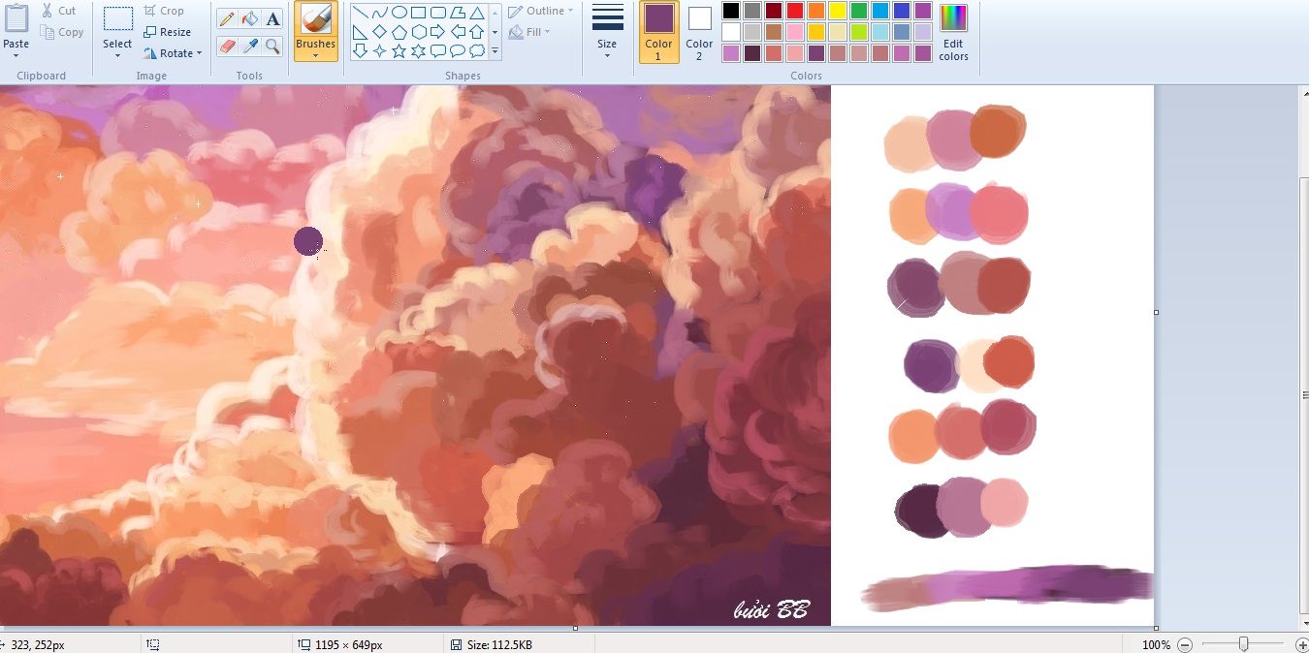Choose the Oval shape

click(x=399, y=13)
